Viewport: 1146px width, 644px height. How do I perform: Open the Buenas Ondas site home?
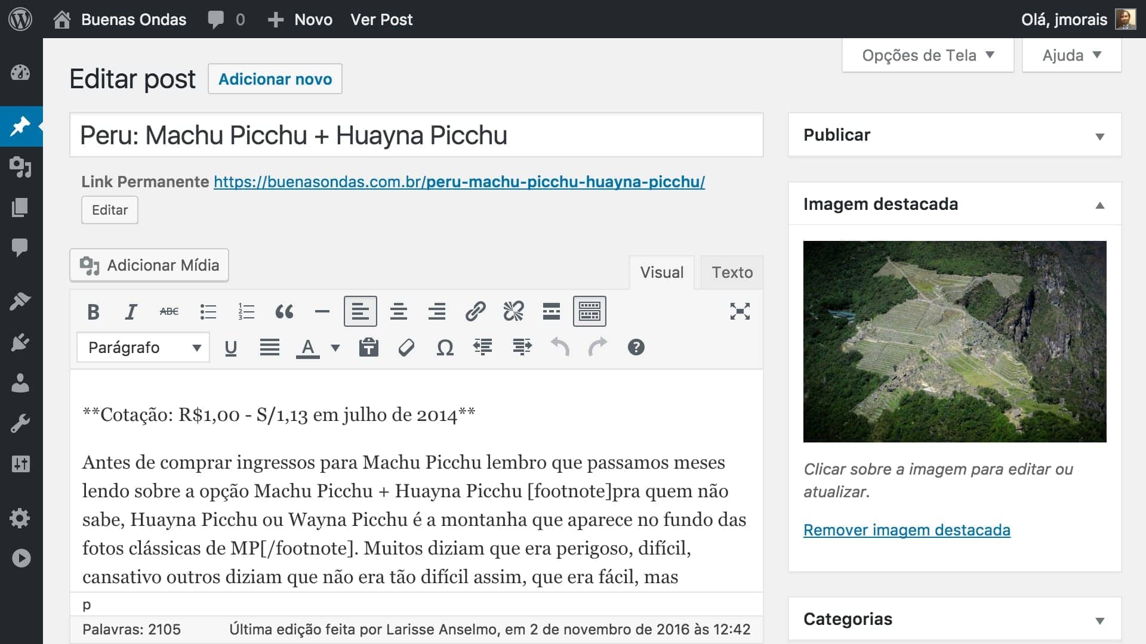point(120,19)
